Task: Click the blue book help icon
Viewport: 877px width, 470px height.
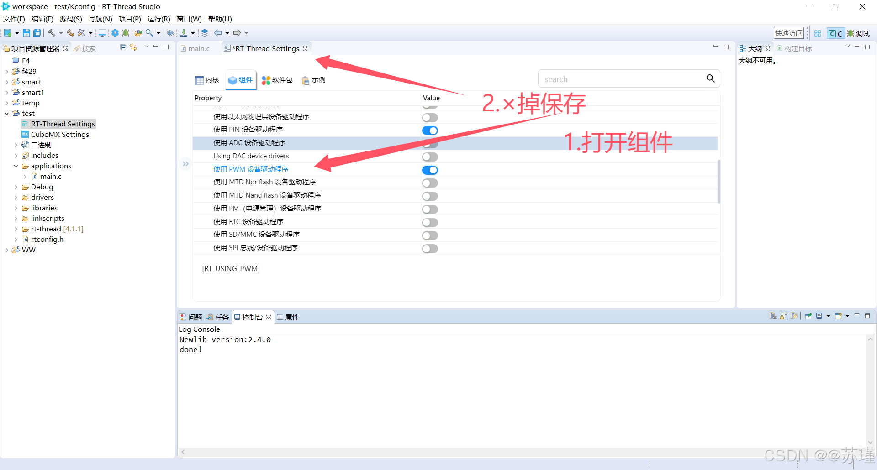Action: pyautogui.click(x=170, y=33)
